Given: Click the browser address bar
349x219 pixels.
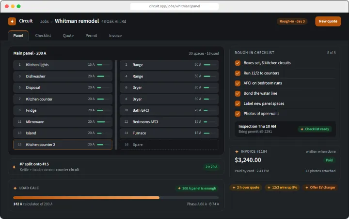Looking at the screenshot, I should [x=174, y=6].
